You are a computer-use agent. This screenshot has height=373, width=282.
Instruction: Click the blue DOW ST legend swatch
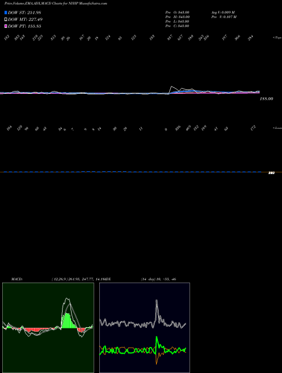click(6, 12)
